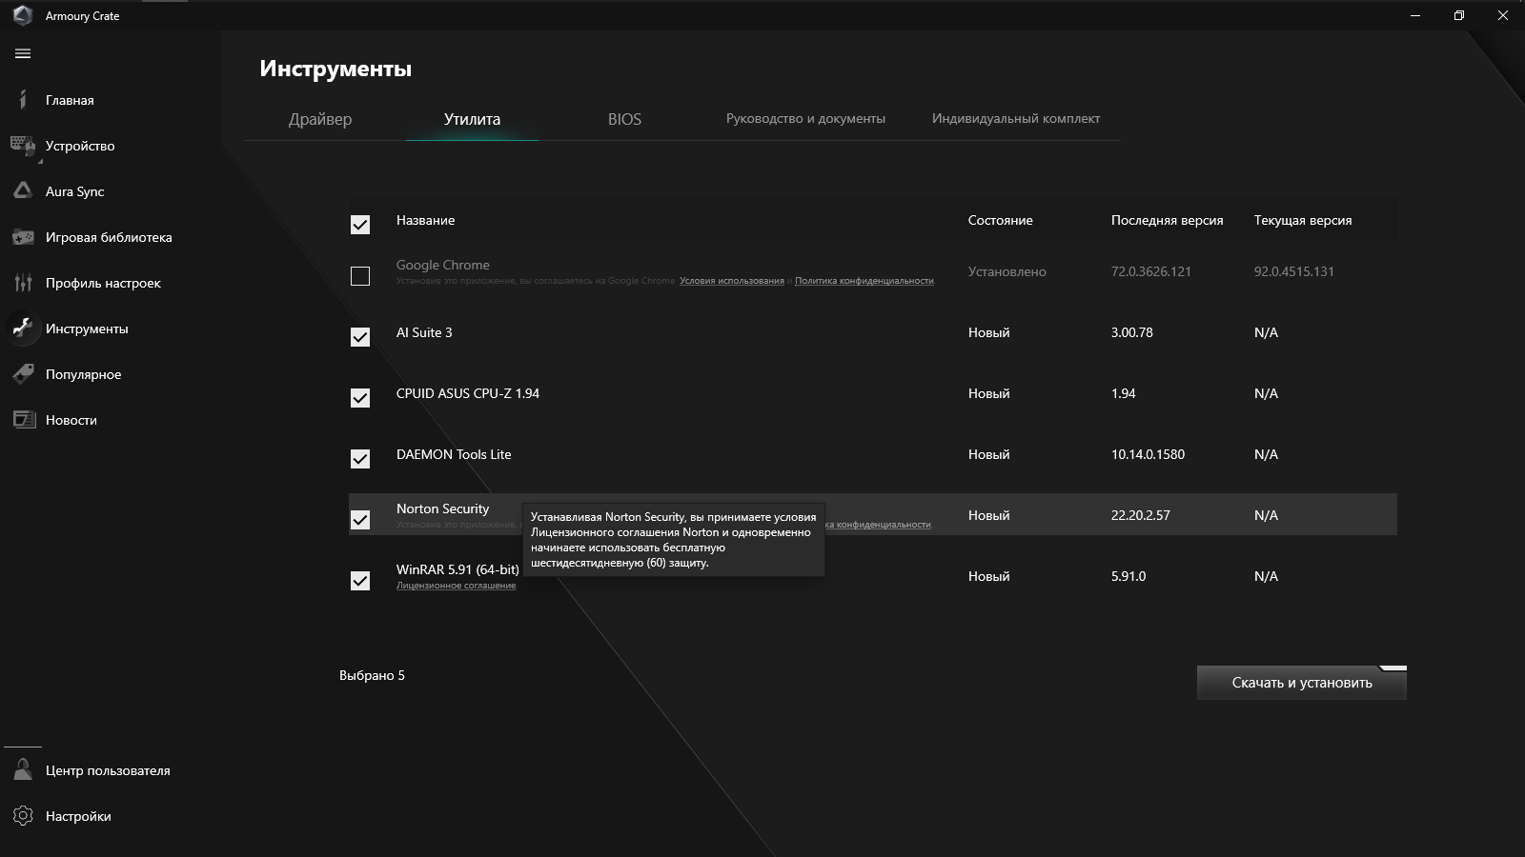This screenshot has width=1525, height=857.
Task: Click the Центр пользователя user icon
Action: (23, 770)
